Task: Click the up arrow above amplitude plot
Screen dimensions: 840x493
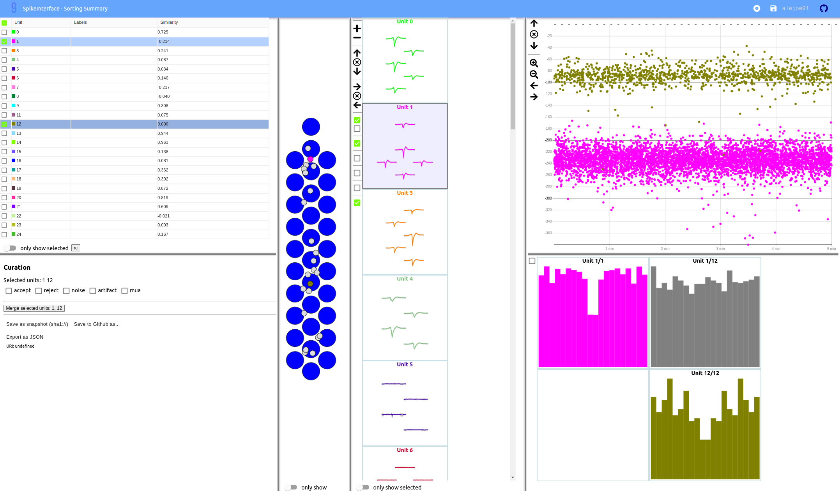Action: click(534, 23)
